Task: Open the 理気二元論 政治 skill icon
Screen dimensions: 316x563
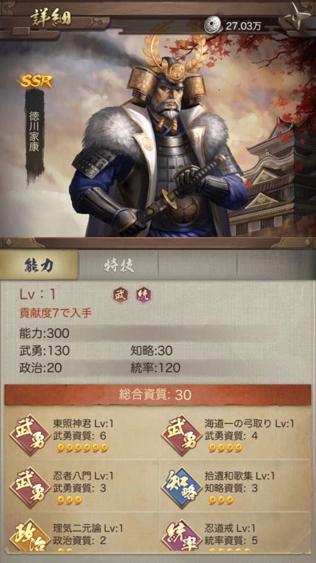Action: tap(30, 536)
